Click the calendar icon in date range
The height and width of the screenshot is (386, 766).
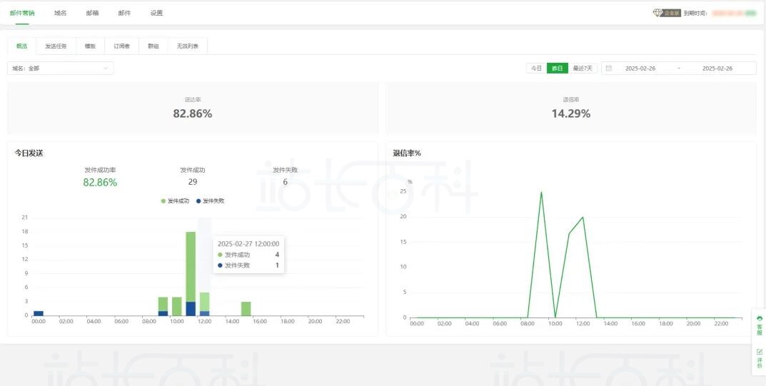coord(609,68)
